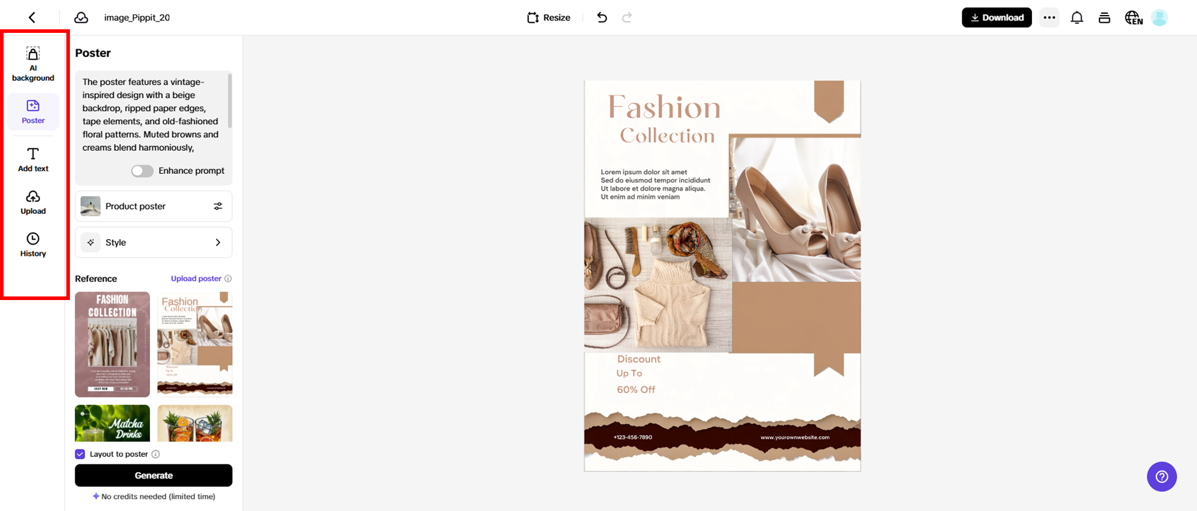The width and height of the screenshot is (1197, 511).
Task: Click the Resize button
Action: click(549, 18)
